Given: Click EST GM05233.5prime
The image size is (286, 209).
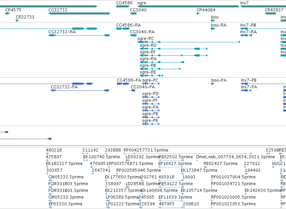Looking at the screenshot, I should (x=66, y=177).
